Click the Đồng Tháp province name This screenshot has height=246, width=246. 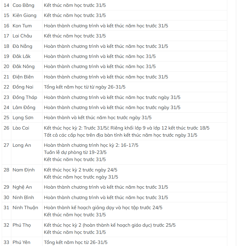click(25, 97)
